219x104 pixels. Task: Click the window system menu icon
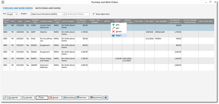click(2, 2)
